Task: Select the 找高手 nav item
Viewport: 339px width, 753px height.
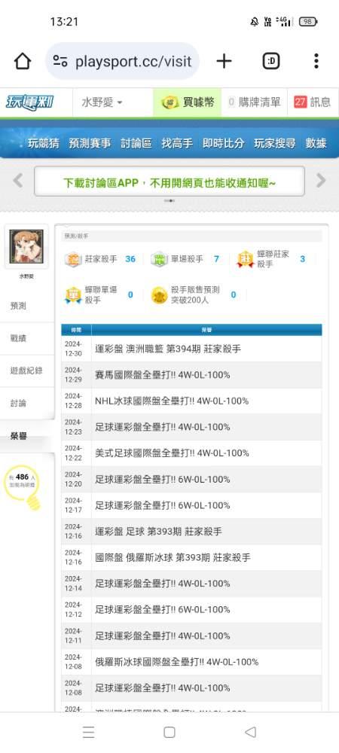Action: 177,143
